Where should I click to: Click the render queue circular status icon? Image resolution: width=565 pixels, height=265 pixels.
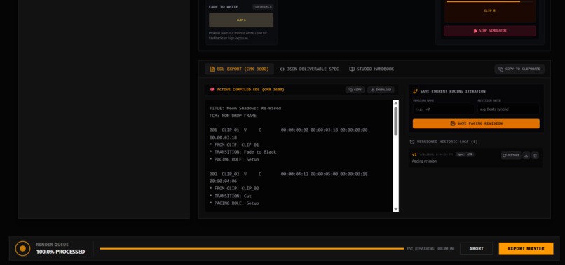(22, 248)
